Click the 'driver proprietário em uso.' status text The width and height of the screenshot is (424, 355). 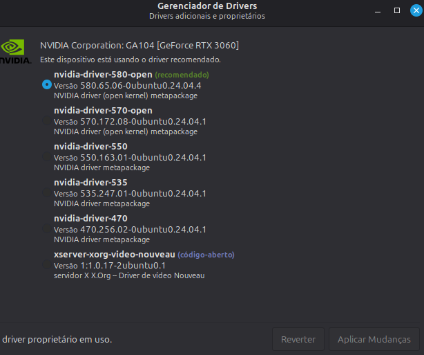tap(57, 339)
